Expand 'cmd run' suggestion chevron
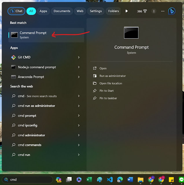 (79, 155)
